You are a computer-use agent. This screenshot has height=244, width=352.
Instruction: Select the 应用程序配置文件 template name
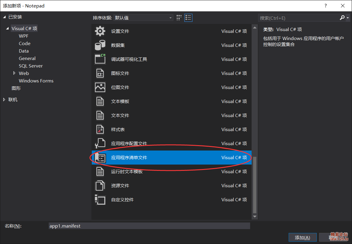point(129,143)
